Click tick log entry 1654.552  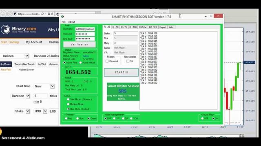[148, 83]
